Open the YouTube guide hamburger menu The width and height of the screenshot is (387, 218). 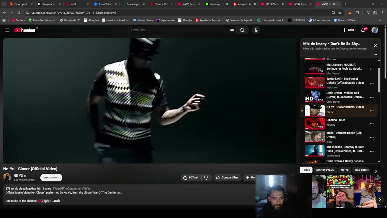(x=7, y=30)
